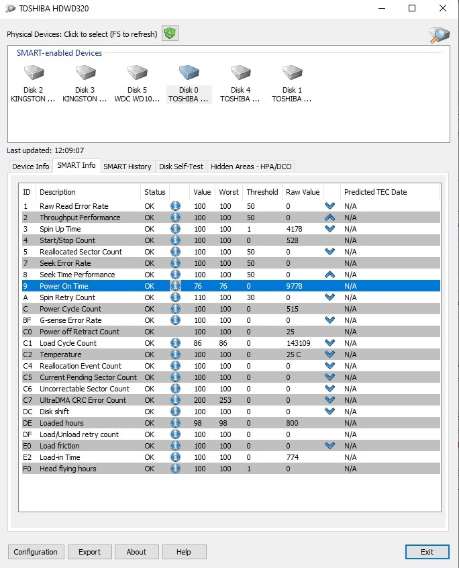Click down chevron on Load Cycle Count row

329,343
